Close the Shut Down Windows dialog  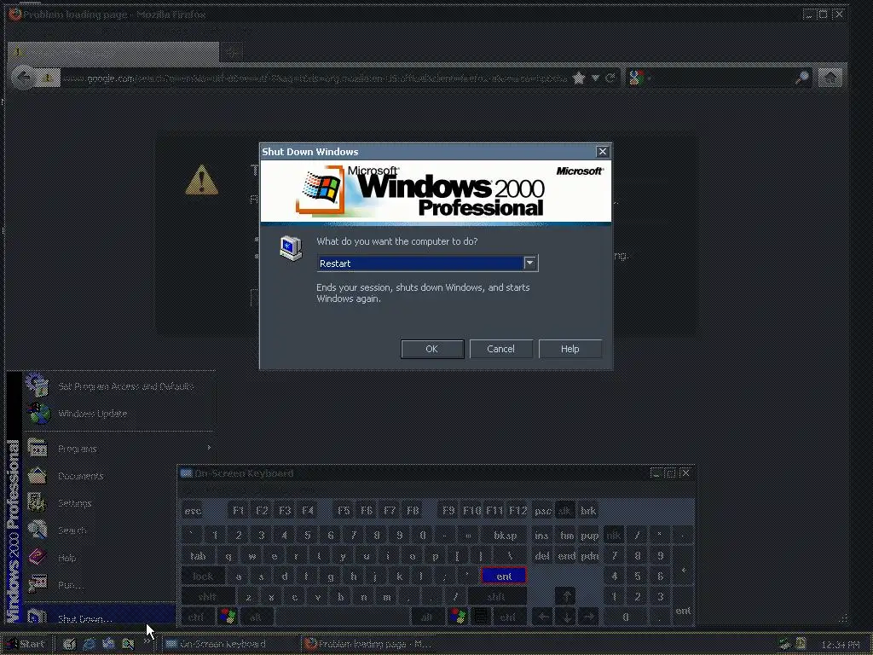602,152
